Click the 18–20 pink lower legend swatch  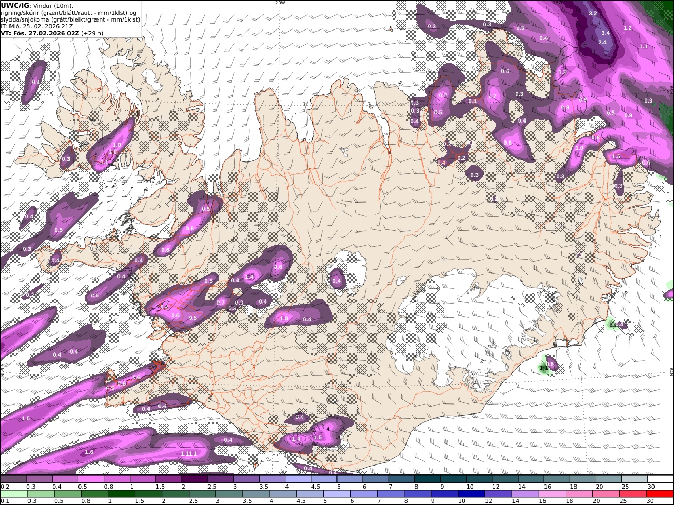(x=578, y=494)
